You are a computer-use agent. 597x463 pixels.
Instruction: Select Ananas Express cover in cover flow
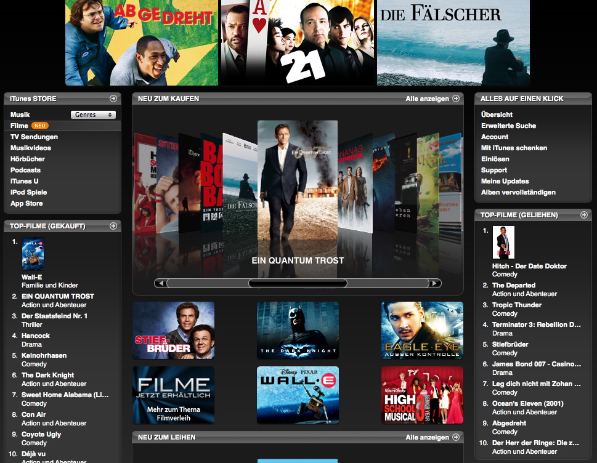[355, 183]
